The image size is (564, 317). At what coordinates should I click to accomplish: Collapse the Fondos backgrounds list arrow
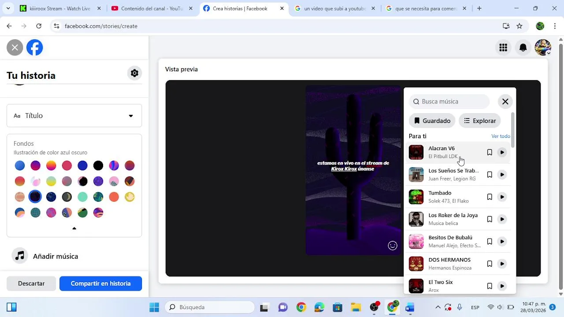pyautogui.click(x=74, y=228)
